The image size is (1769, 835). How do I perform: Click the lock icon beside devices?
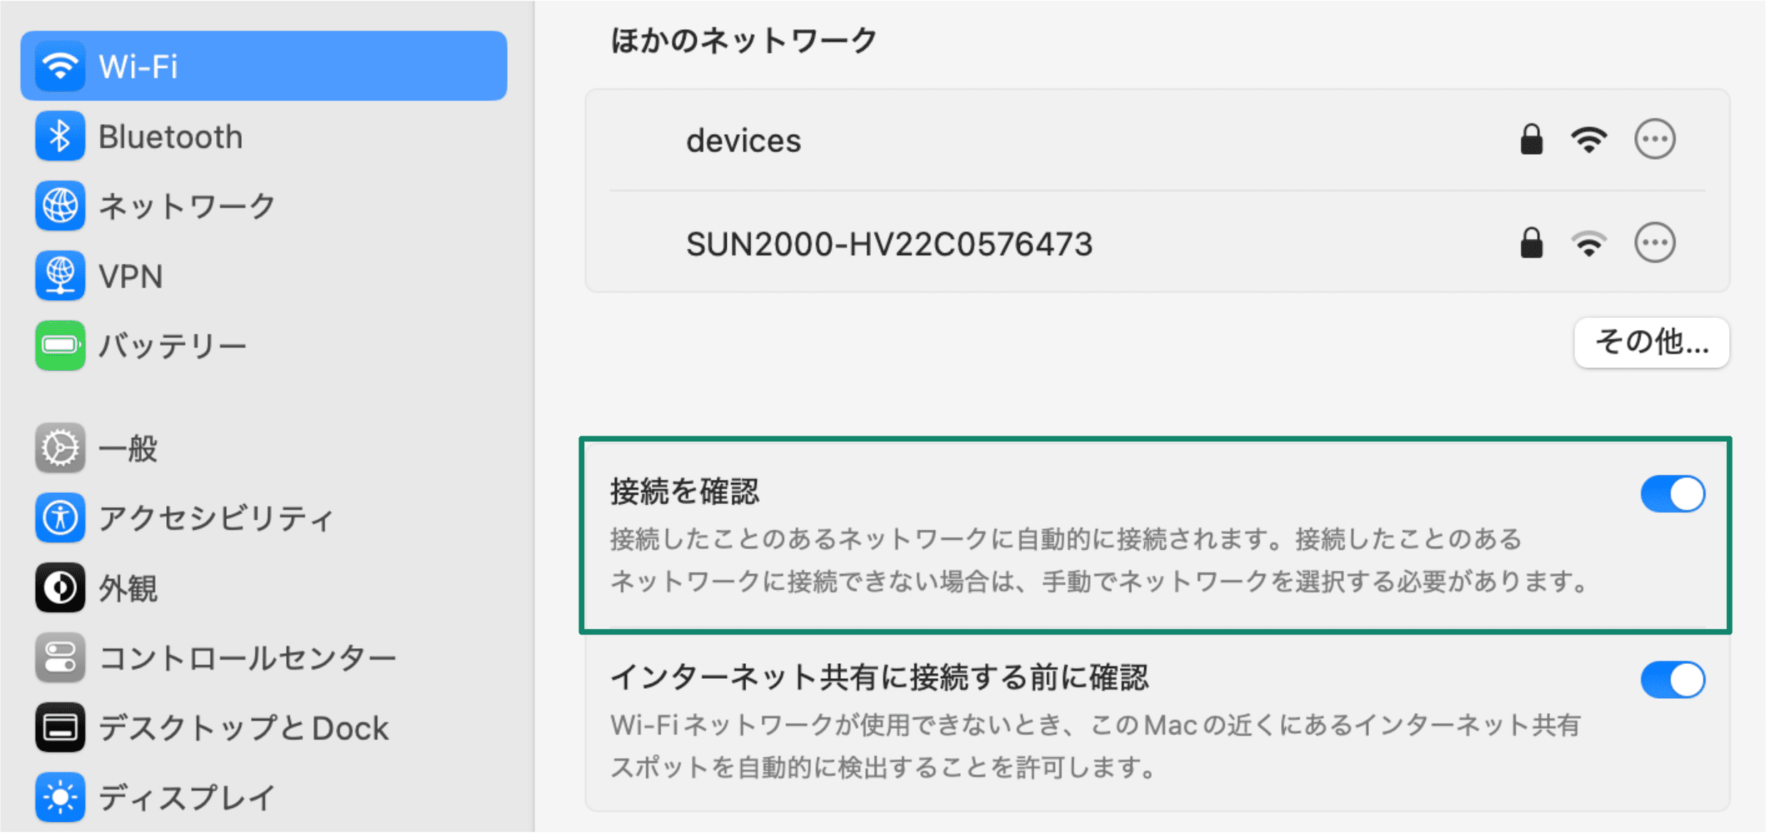(1531, 139)
